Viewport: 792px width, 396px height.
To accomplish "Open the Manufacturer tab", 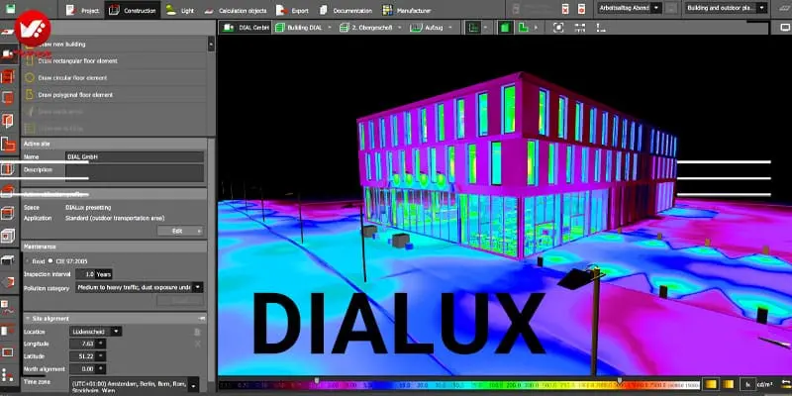I will [407, 10].
